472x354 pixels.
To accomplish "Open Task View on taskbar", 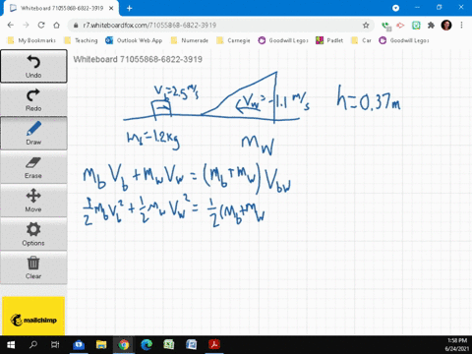I will [x=55, y=345].
